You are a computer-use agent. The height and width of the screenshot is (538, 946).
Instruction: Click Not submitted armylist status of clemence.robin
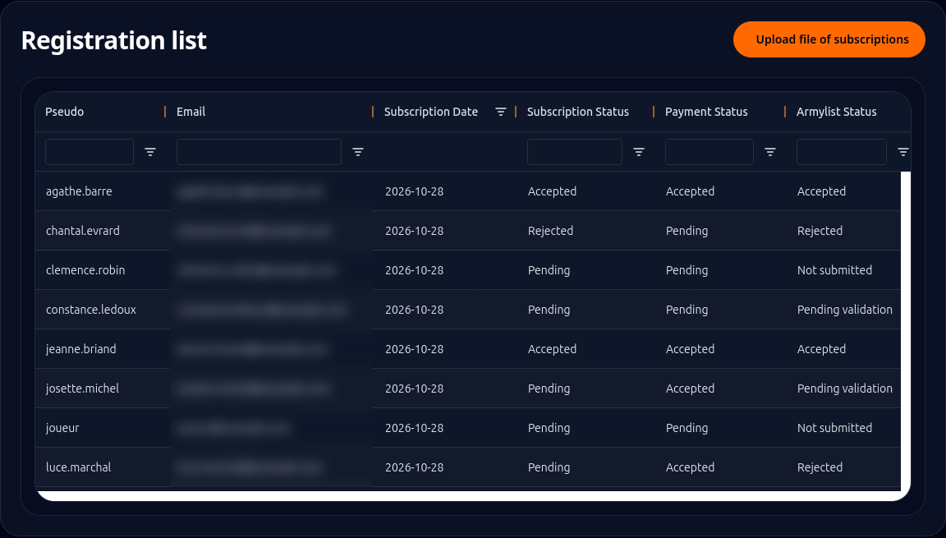pos(834,270)
